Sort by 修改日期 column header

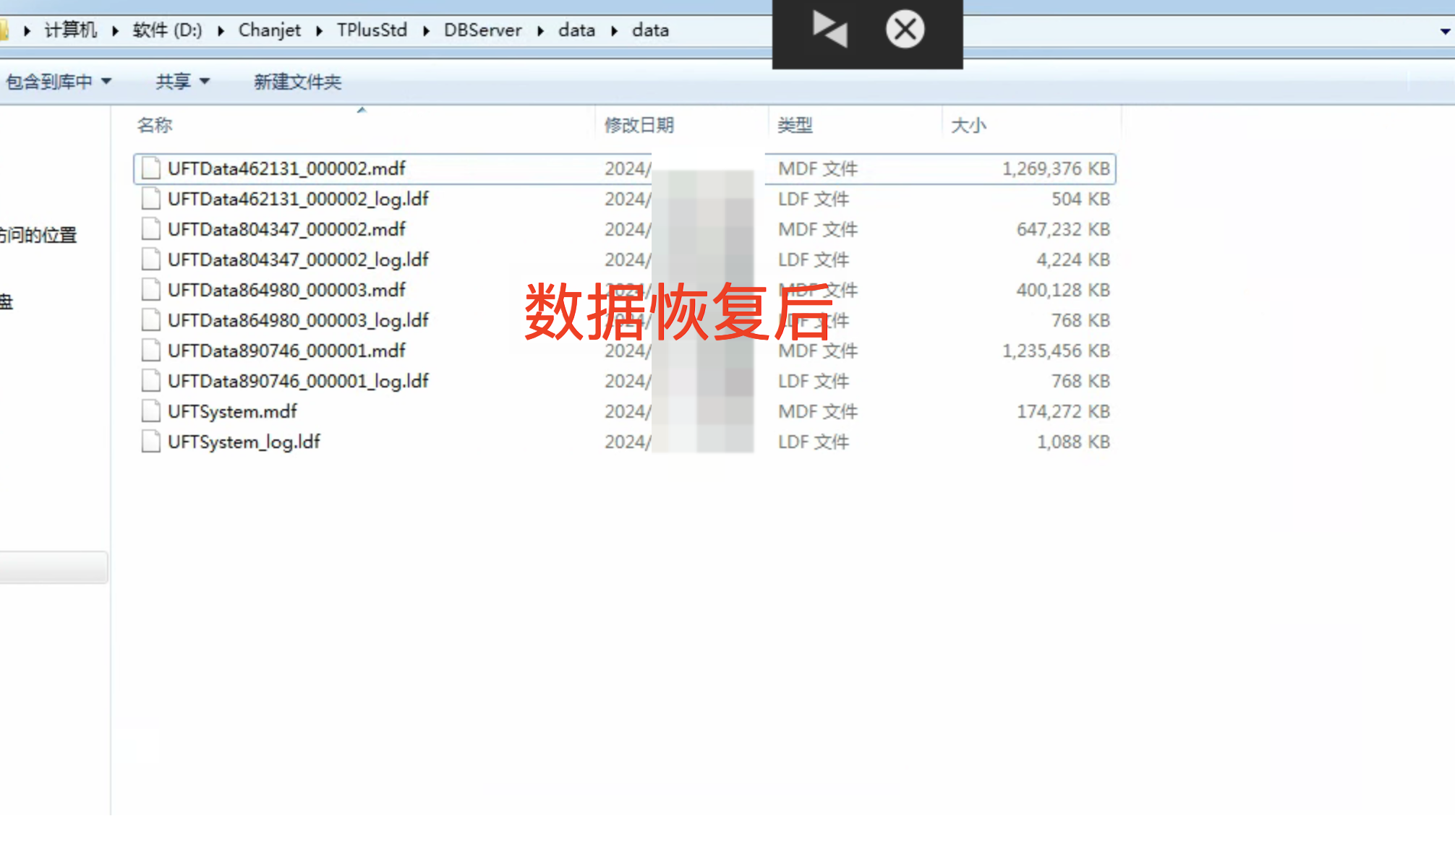point(639,125)
